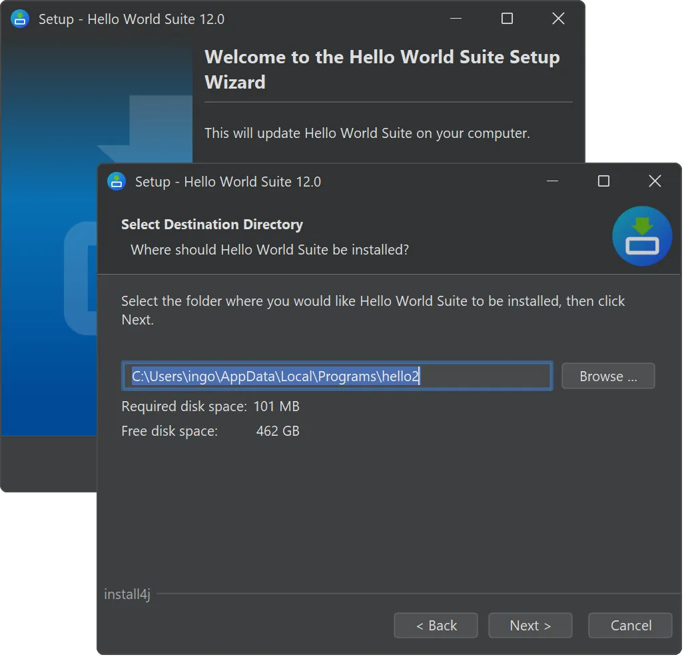The width and height of the screenshot is (684, 657).
Task: Close the background Welcome wizard window
Action: pyautogui.click(x=558, y=19)
